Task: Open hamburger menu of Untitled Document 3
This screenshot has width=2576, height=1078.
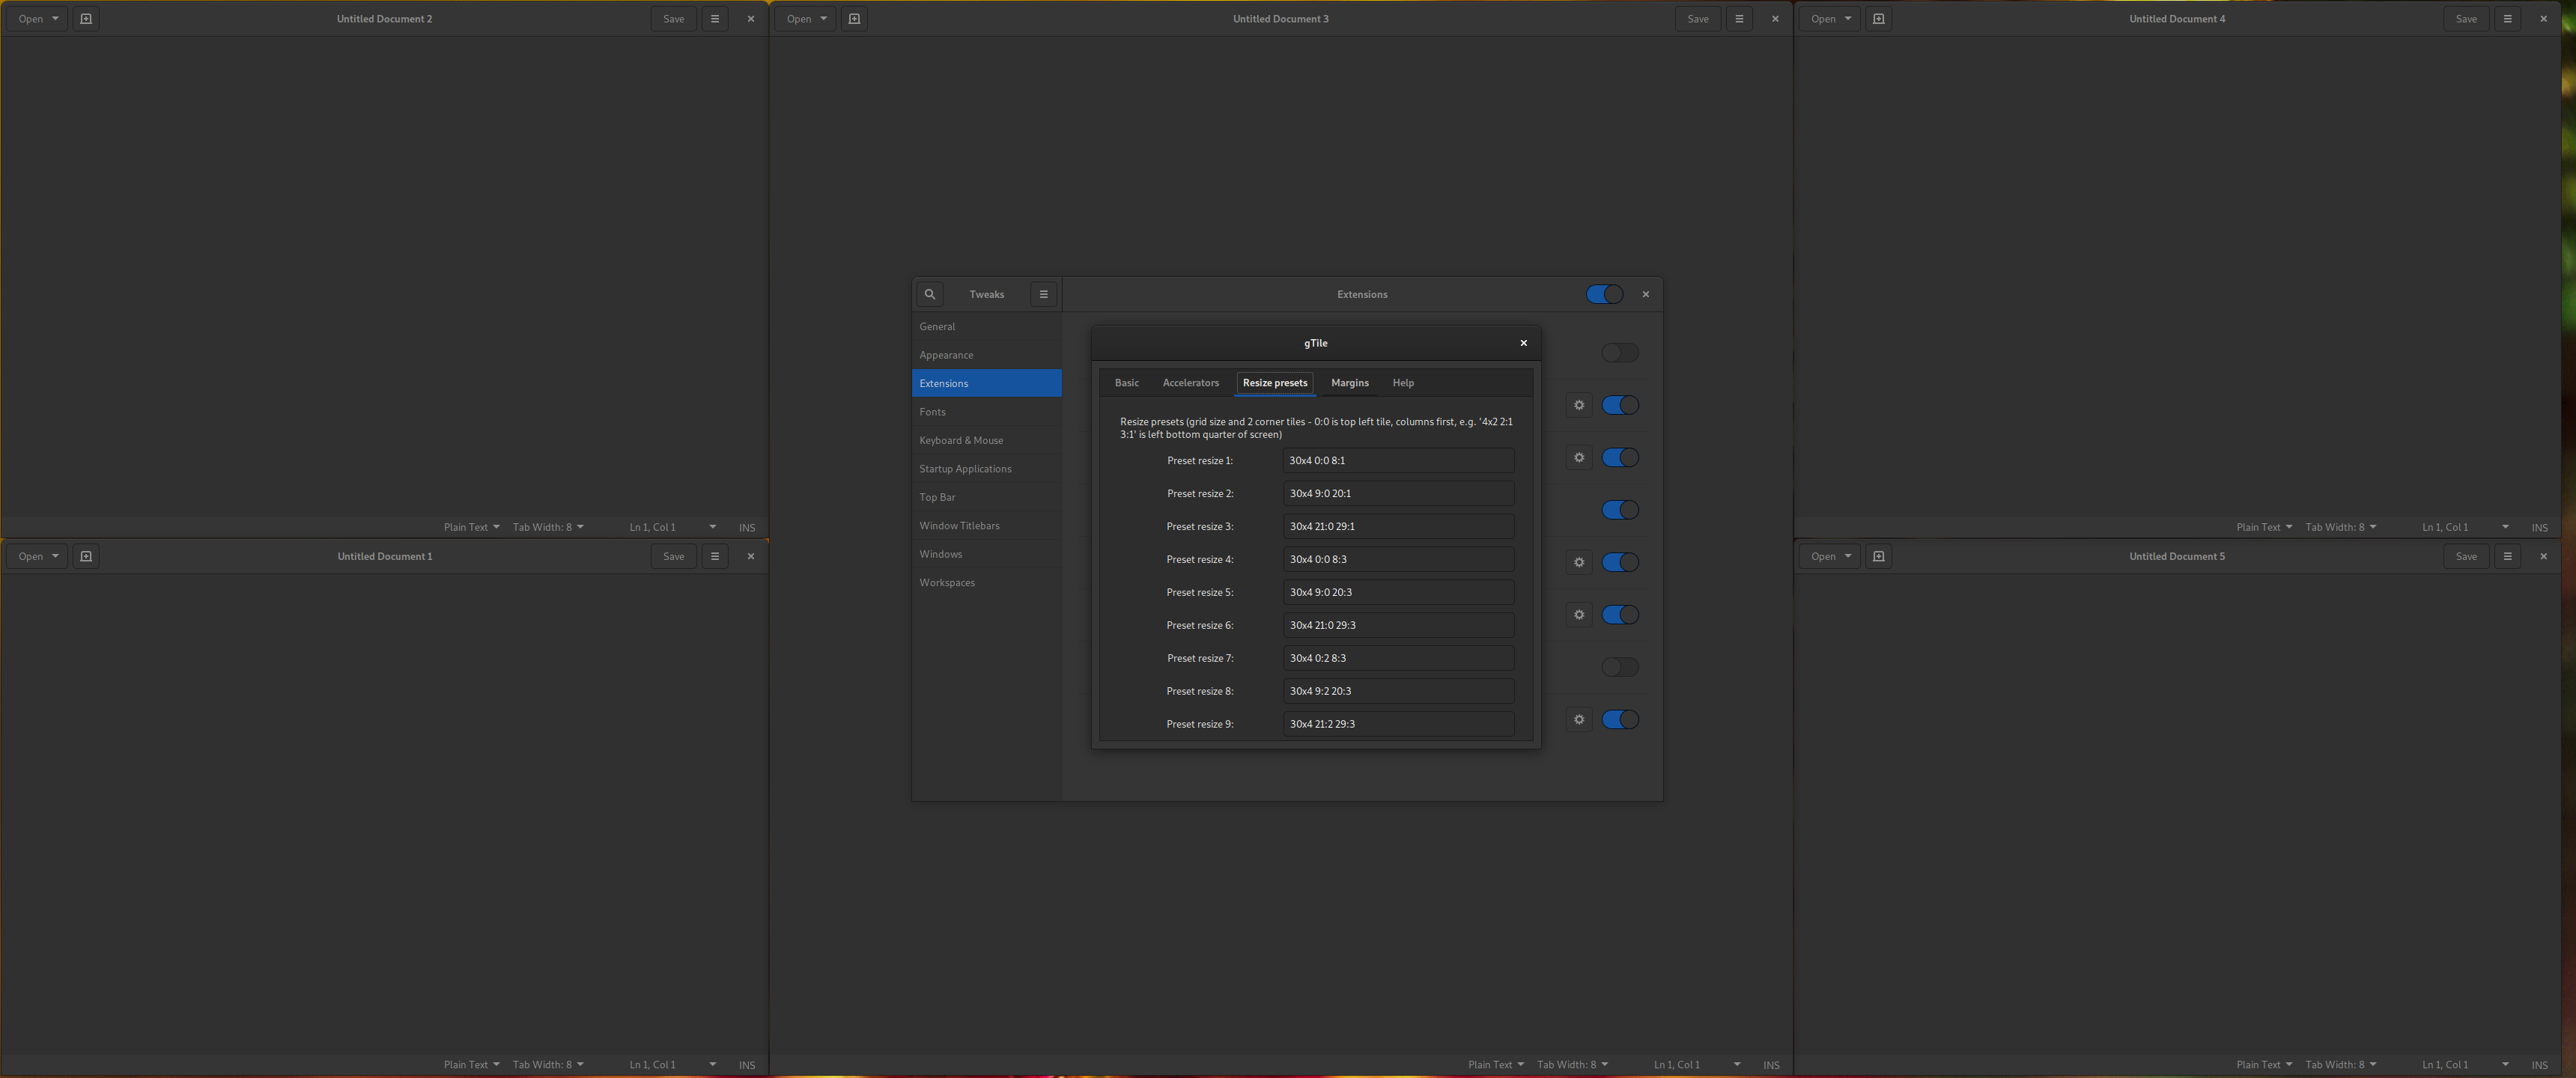Action: tap(1739, 19)
